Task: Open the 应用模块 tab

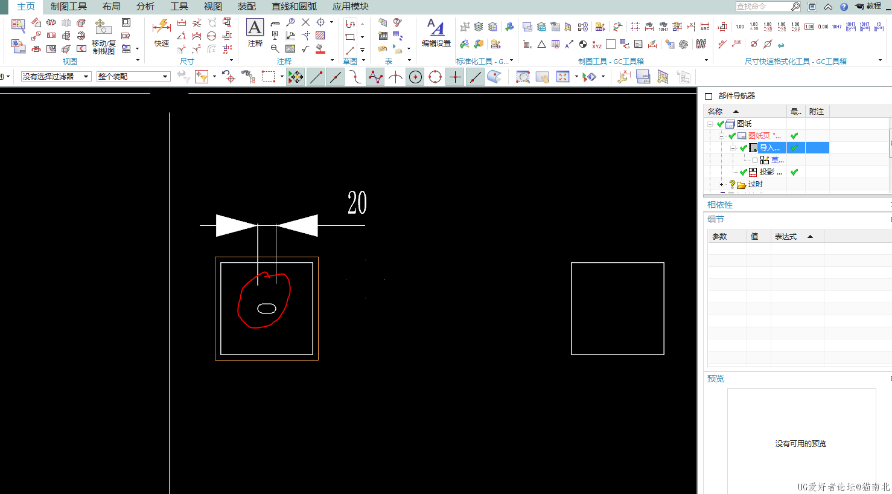Action: tap(350, 7)
